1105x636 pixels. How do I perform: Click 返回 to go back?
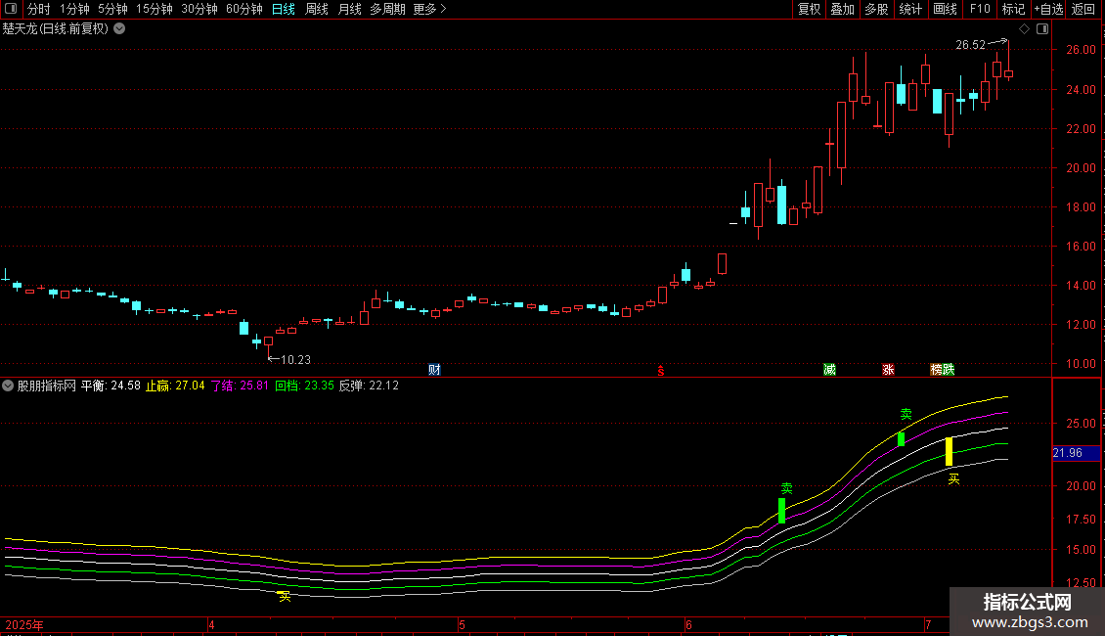click(x=1083, y=9)
